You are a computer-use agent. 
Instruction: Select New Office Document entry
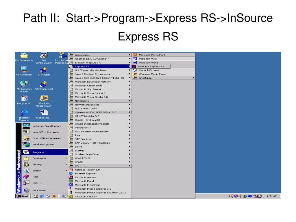[45, 132]
